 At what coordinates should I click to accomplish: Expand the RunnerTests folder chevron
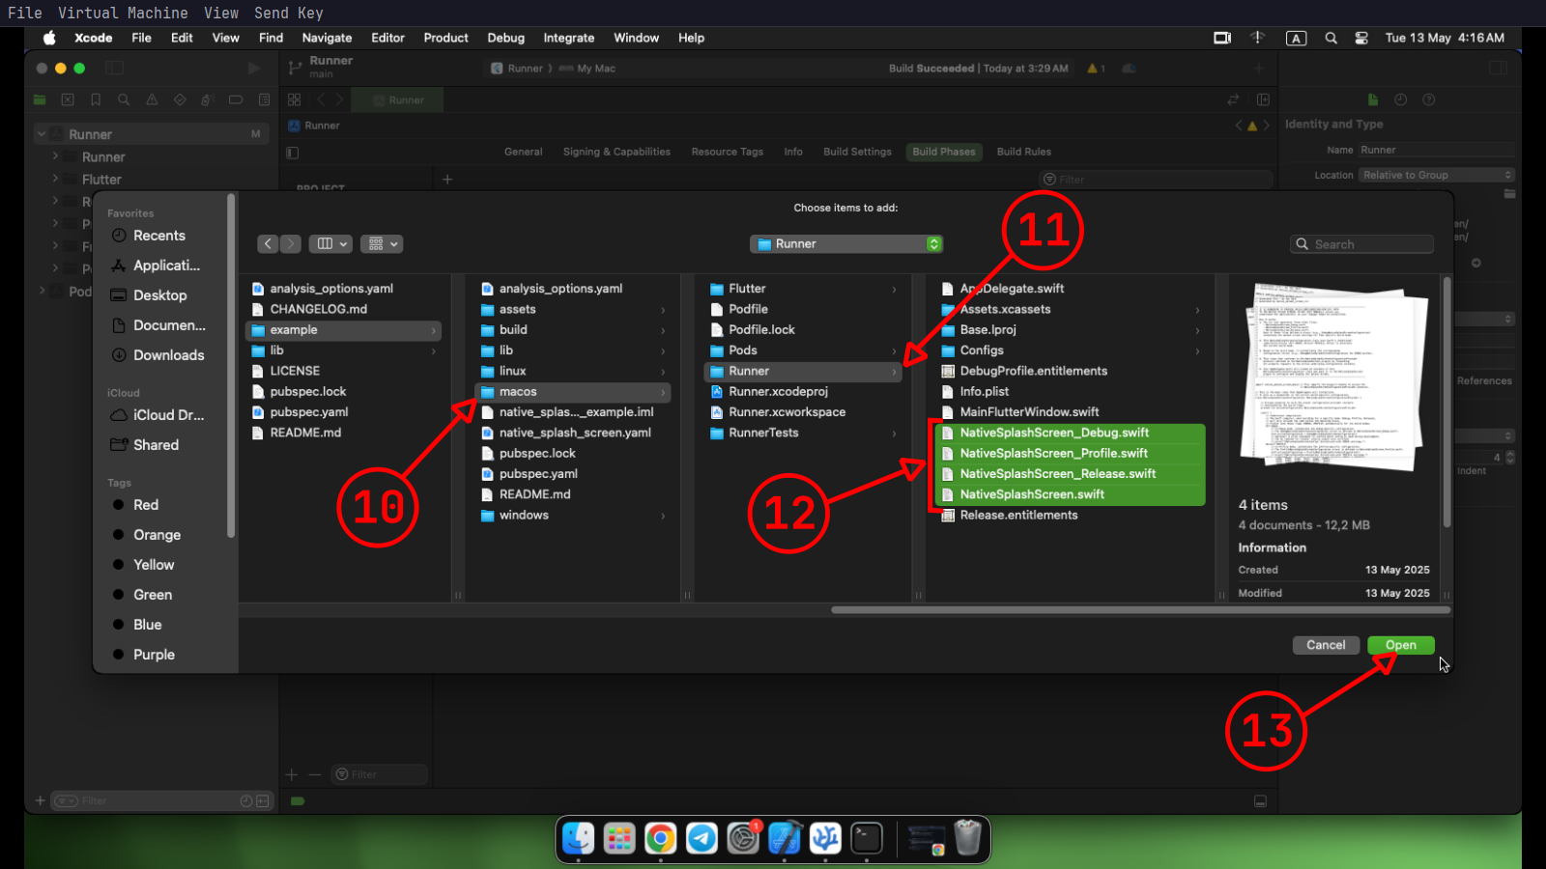point(894,434)
